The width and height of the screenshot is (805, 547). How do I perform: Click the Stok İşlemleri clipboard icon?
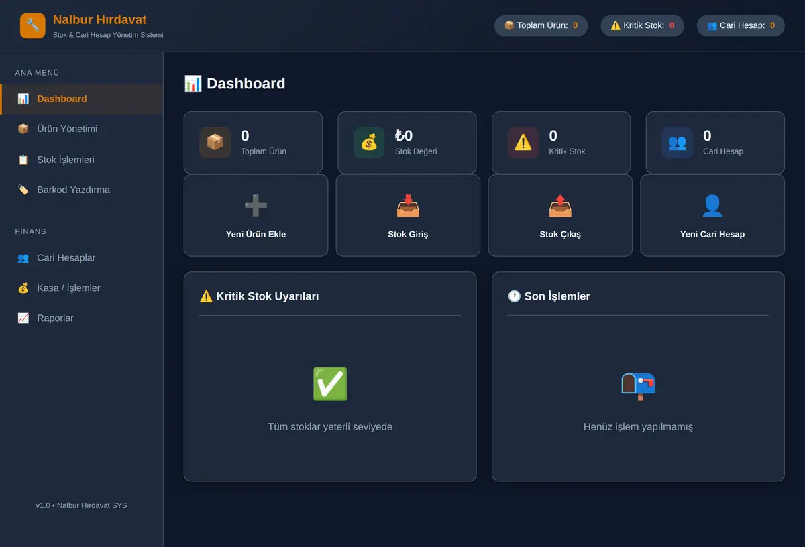[23, 160]
